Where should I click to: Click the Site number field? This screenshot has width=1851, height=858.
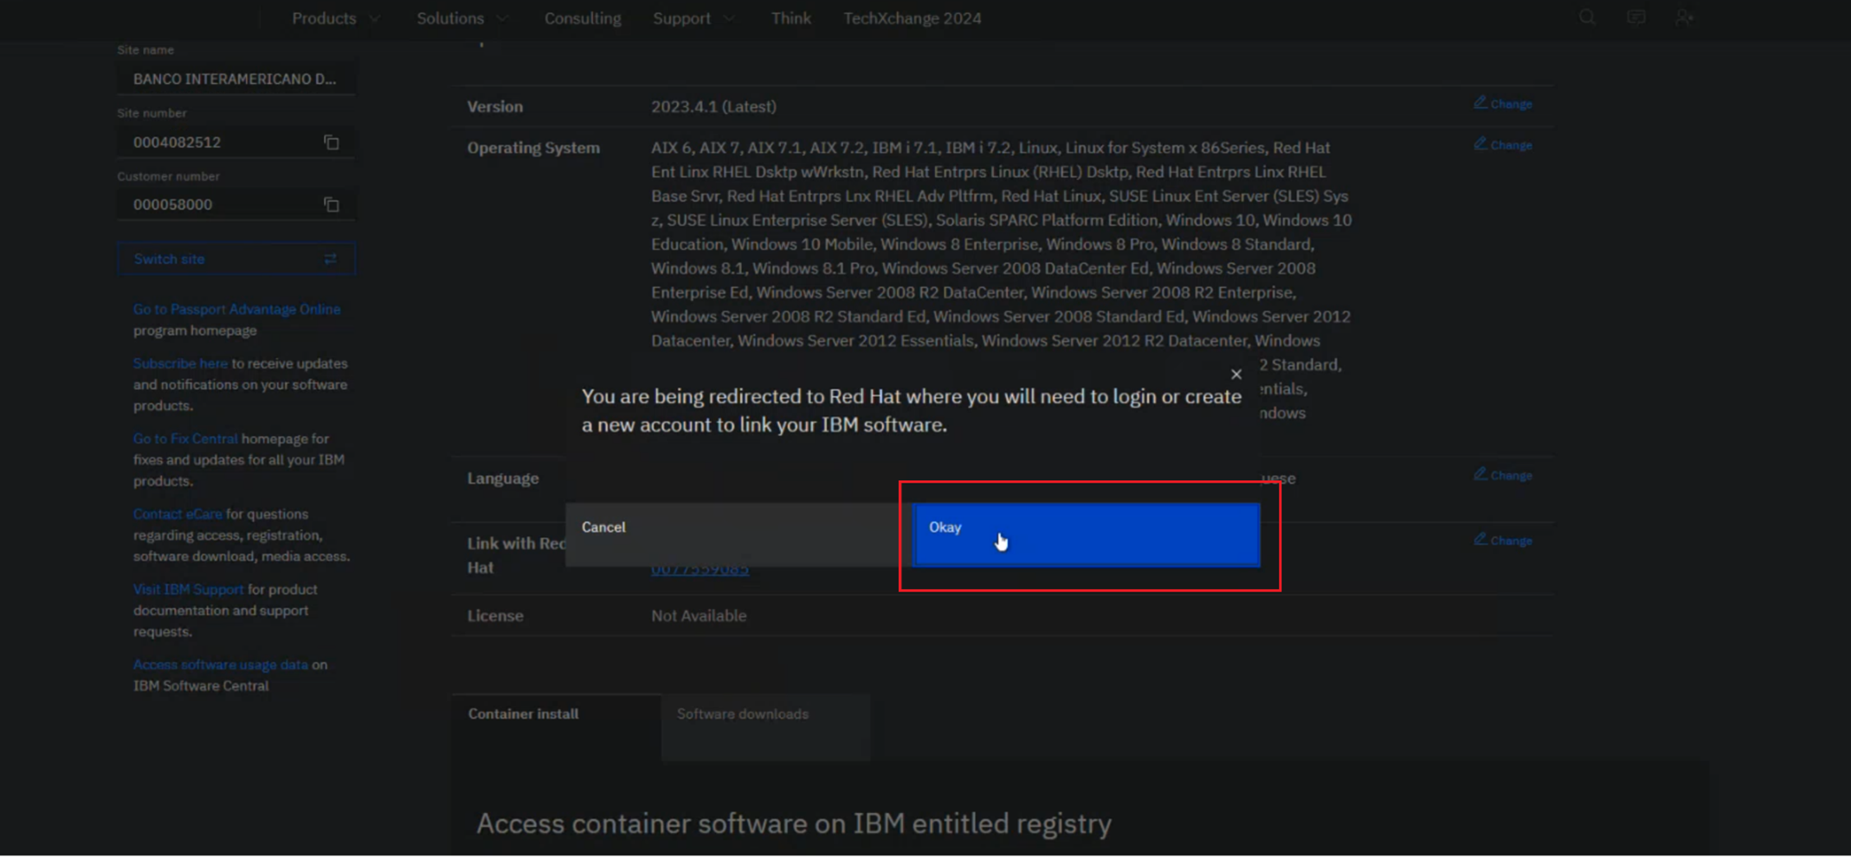coord(236,142)
